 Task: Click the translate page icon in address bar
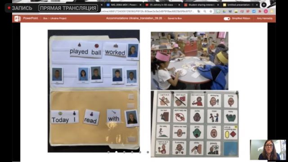(199, 11)
